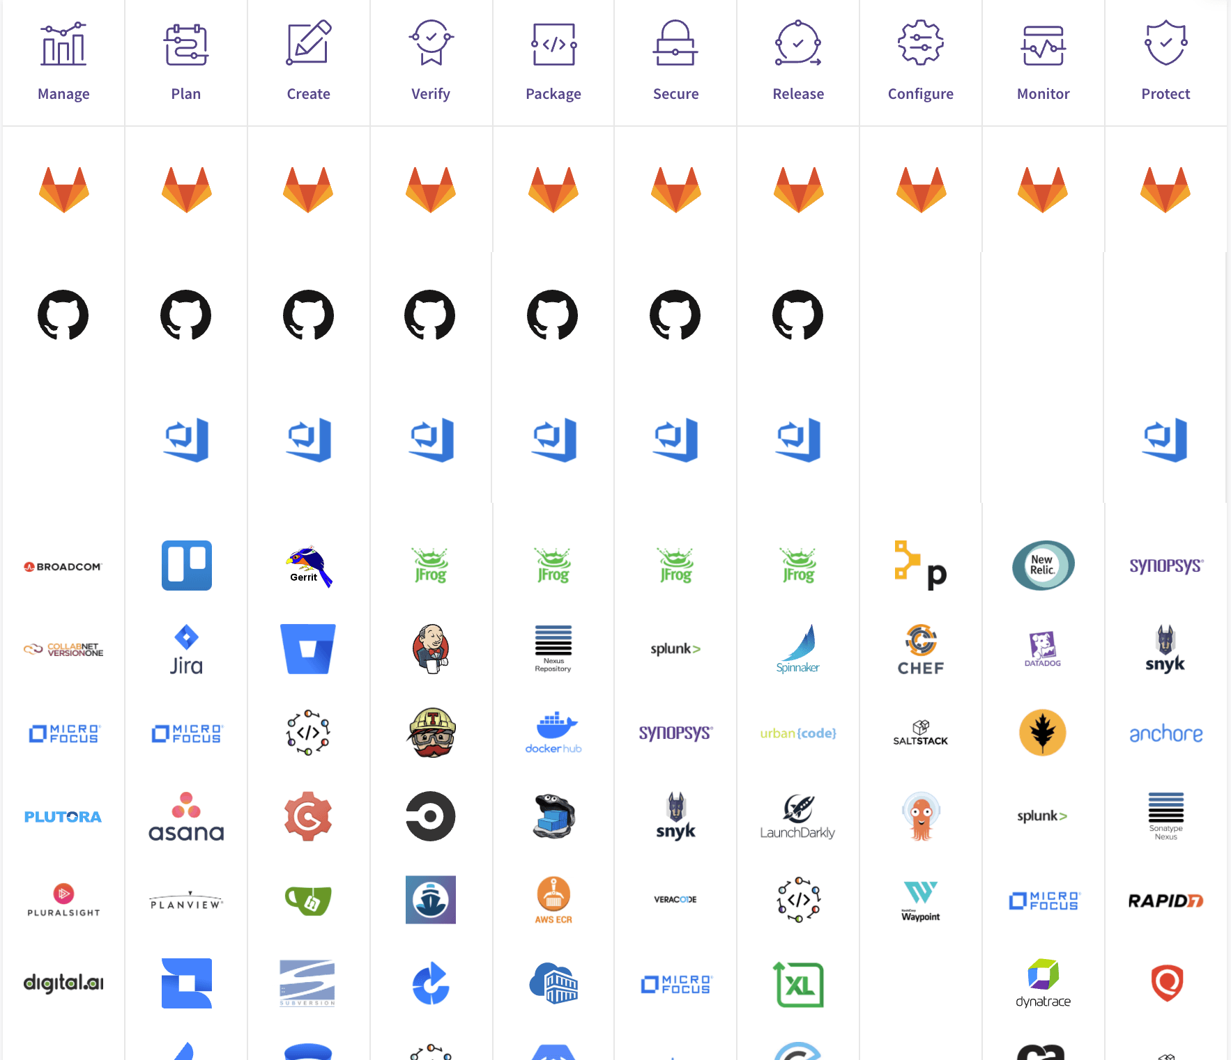
Task: Open the Azure DevOps logo in the Package column
Action: (554, 440)
